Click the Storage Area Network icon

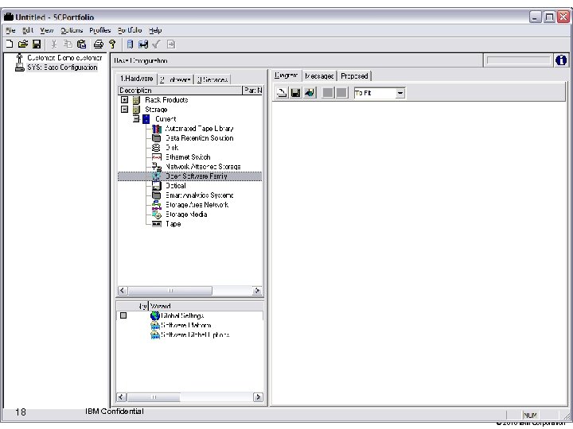[x=157, y=205]
